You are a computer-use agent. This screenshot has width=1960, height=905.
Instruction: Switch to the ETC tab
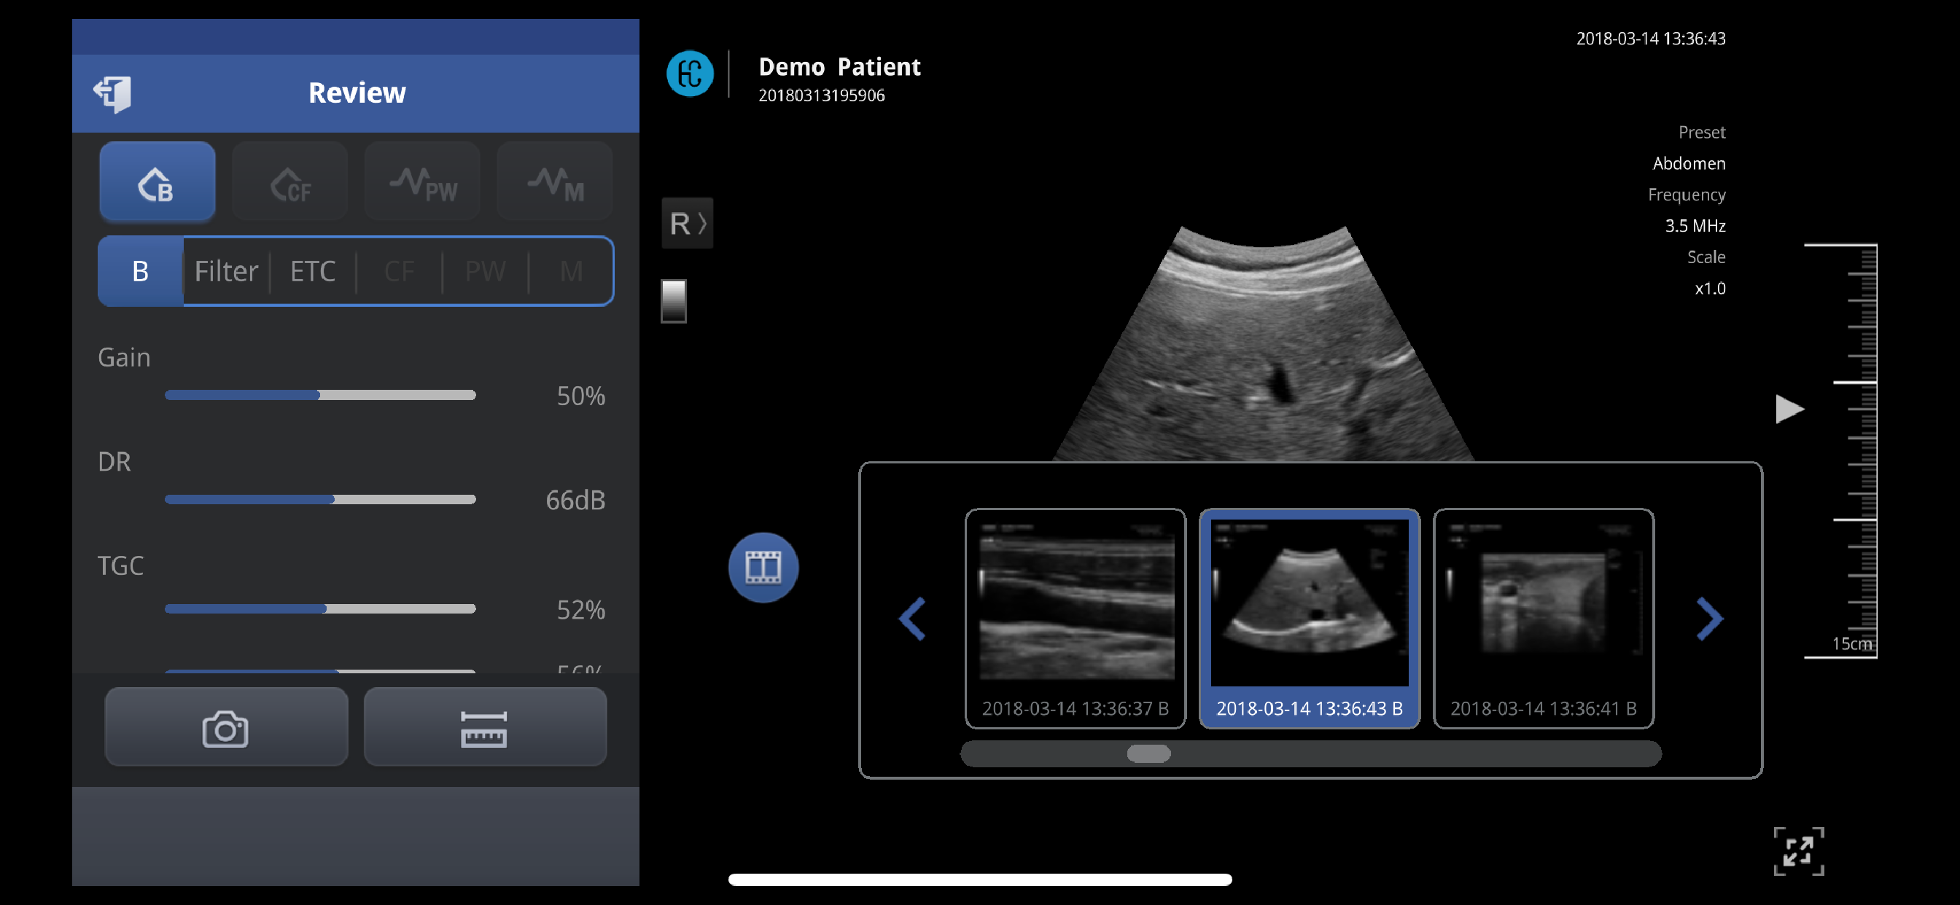pyautogui.click(x=313, y=272)
